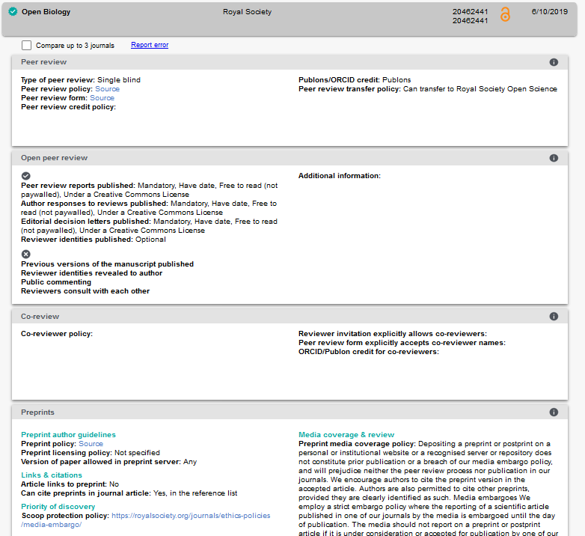Click the Preprints section header
The image size is (585, 536).
coord(290,412)
